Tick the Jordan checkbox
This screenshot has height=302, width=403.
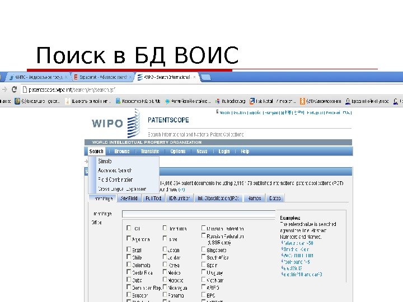click(x=165, y=257)
